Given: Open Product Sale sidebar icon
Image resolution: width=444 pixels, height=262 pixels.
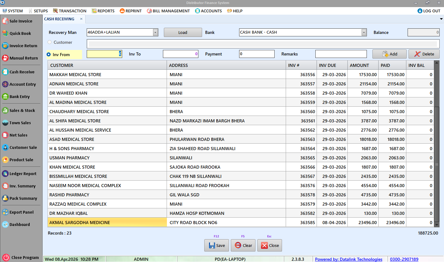Looking at the screenshot, I should click(5, 160).
